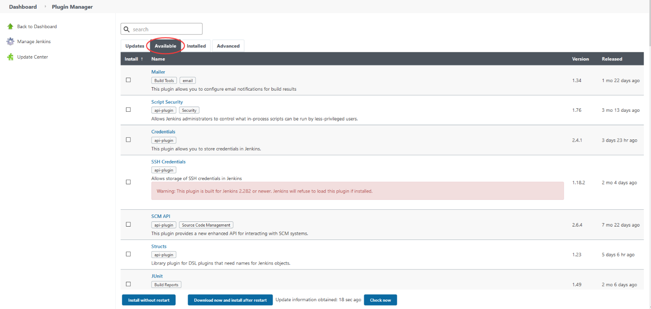Open the Advanced tab
This screenshot has height=309, width=651.
228,46
